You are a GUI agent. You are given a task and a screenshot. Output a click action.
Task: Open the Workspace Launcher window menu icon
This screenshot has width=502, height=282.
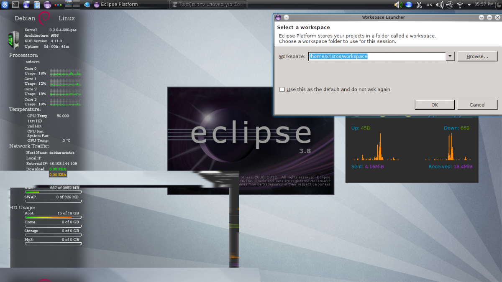pos(278,18)
